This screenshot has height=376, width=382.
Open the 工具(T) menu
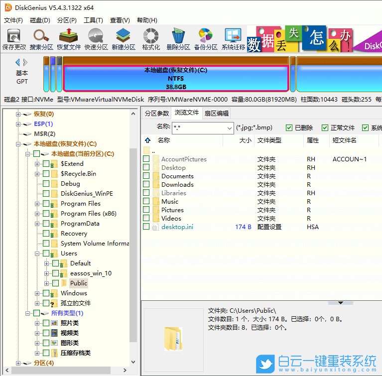(93, 20)
